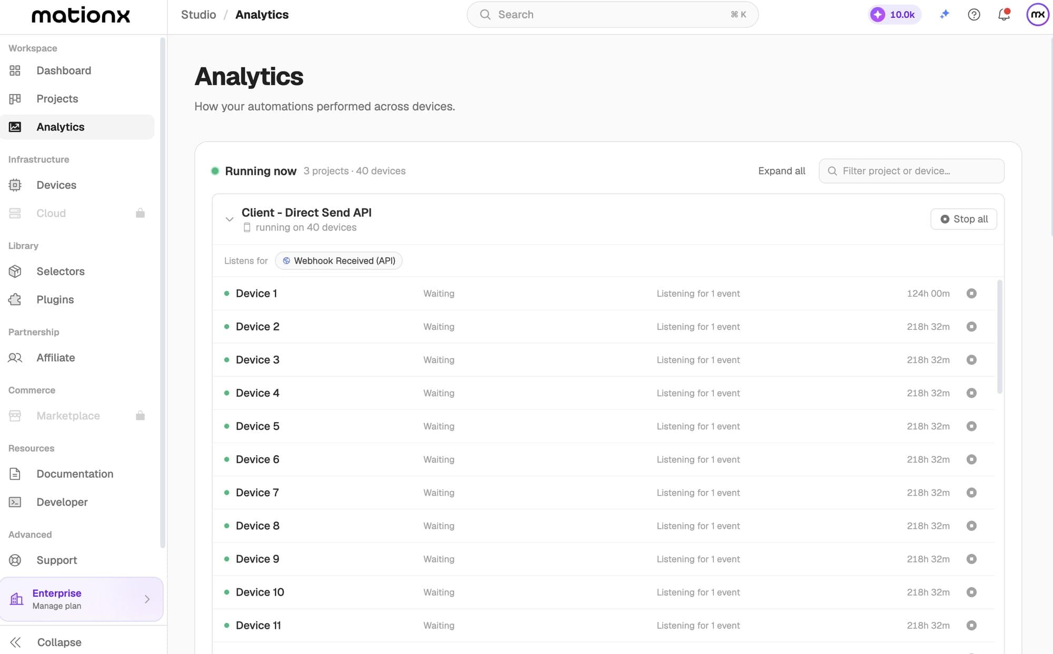Click the Studio breadcrumb link
This screenshot has height=654, width=1053.
pos(198,15)
